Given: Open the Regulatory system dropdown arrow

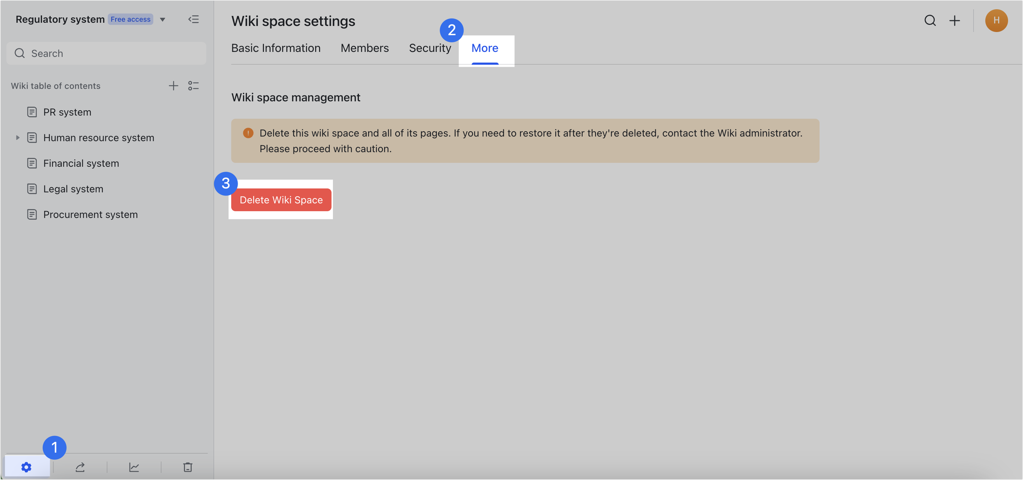Looking at the screenshot, I should (x=163, y=19).
